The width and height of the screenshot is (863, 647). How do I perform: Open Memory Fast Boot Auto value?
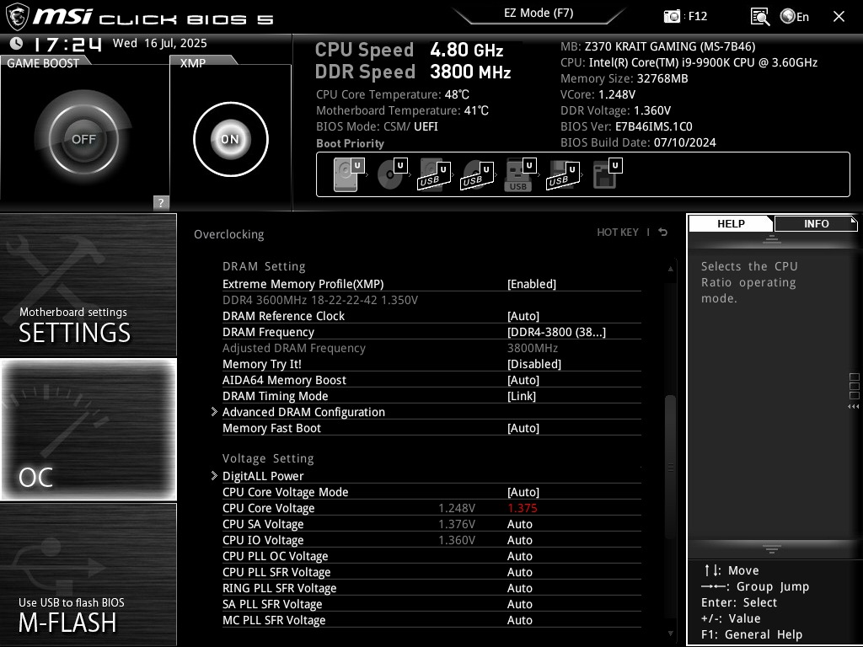tap(523, 427)
